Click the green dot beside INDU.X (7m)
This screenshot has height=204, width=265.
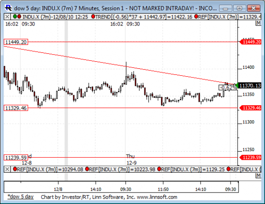15,16
